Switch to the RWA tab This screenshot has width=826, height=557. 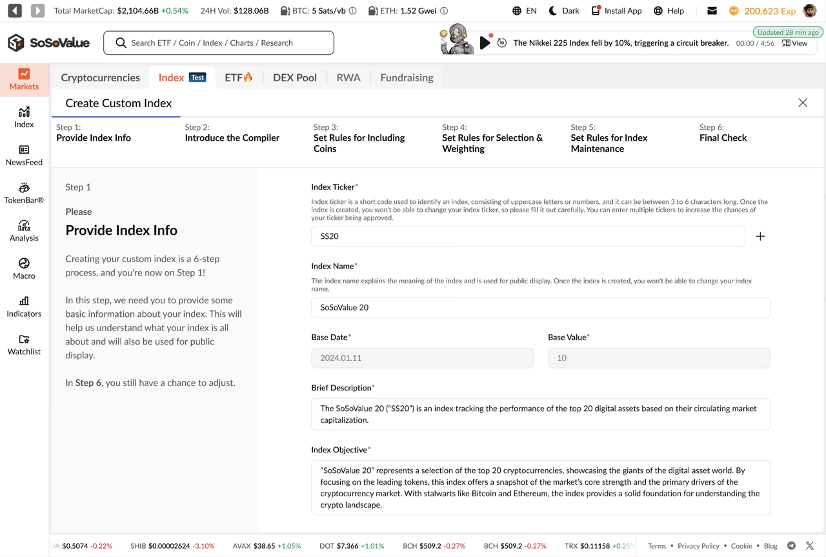pos(348,77)
